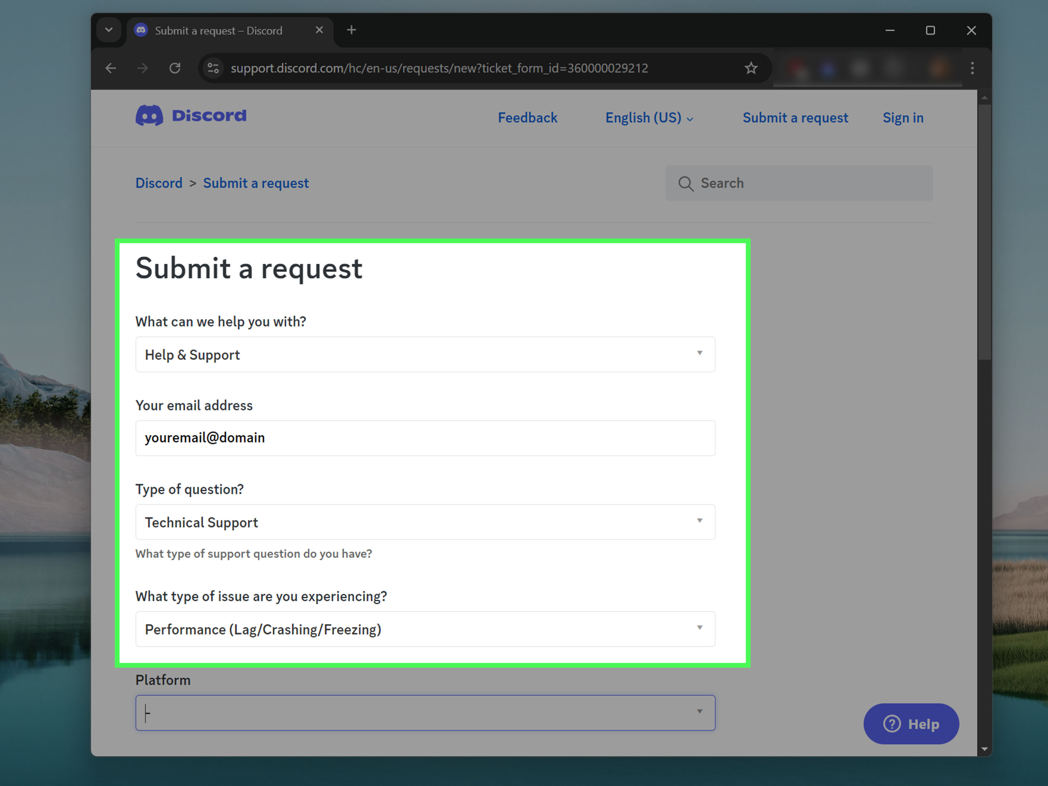Go to Discord breadcrumb link
Image resolution: width=1048 pixels, height=786 pixels.
coord(159,183)
